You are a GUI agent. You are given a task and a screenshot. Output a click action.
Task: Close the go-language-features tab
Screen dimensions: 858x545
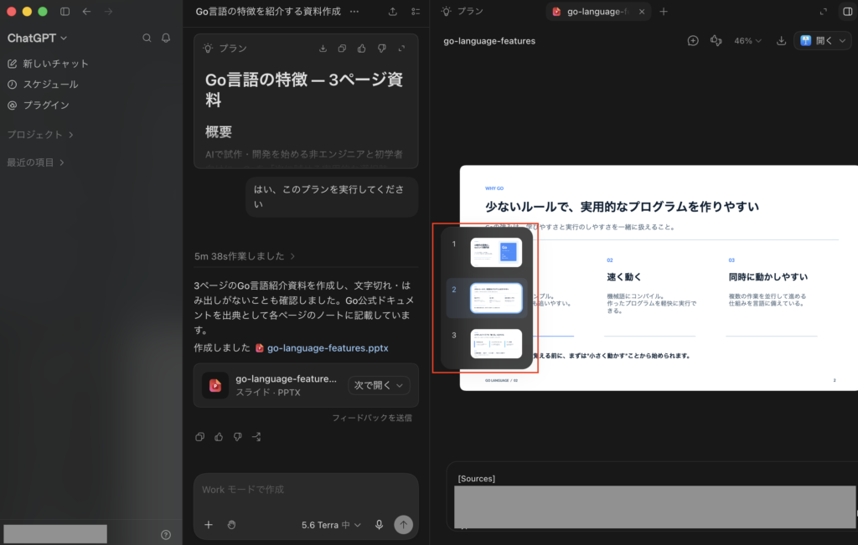point(642,12)
